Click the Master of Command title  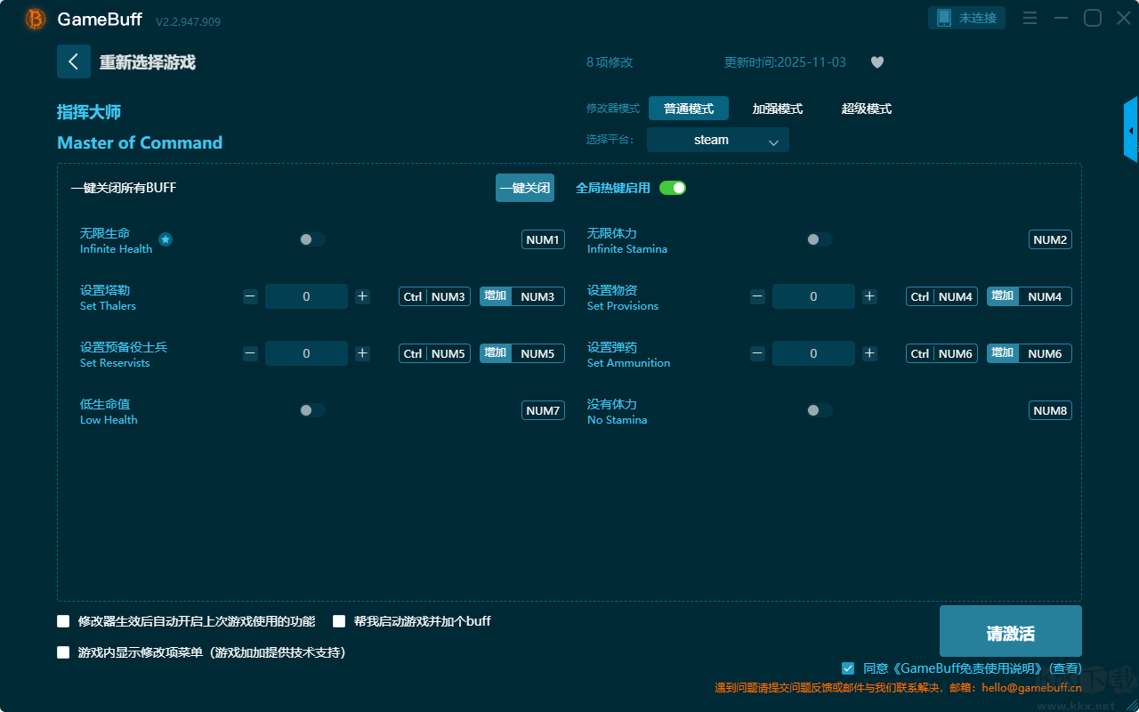tap(140, 142)
